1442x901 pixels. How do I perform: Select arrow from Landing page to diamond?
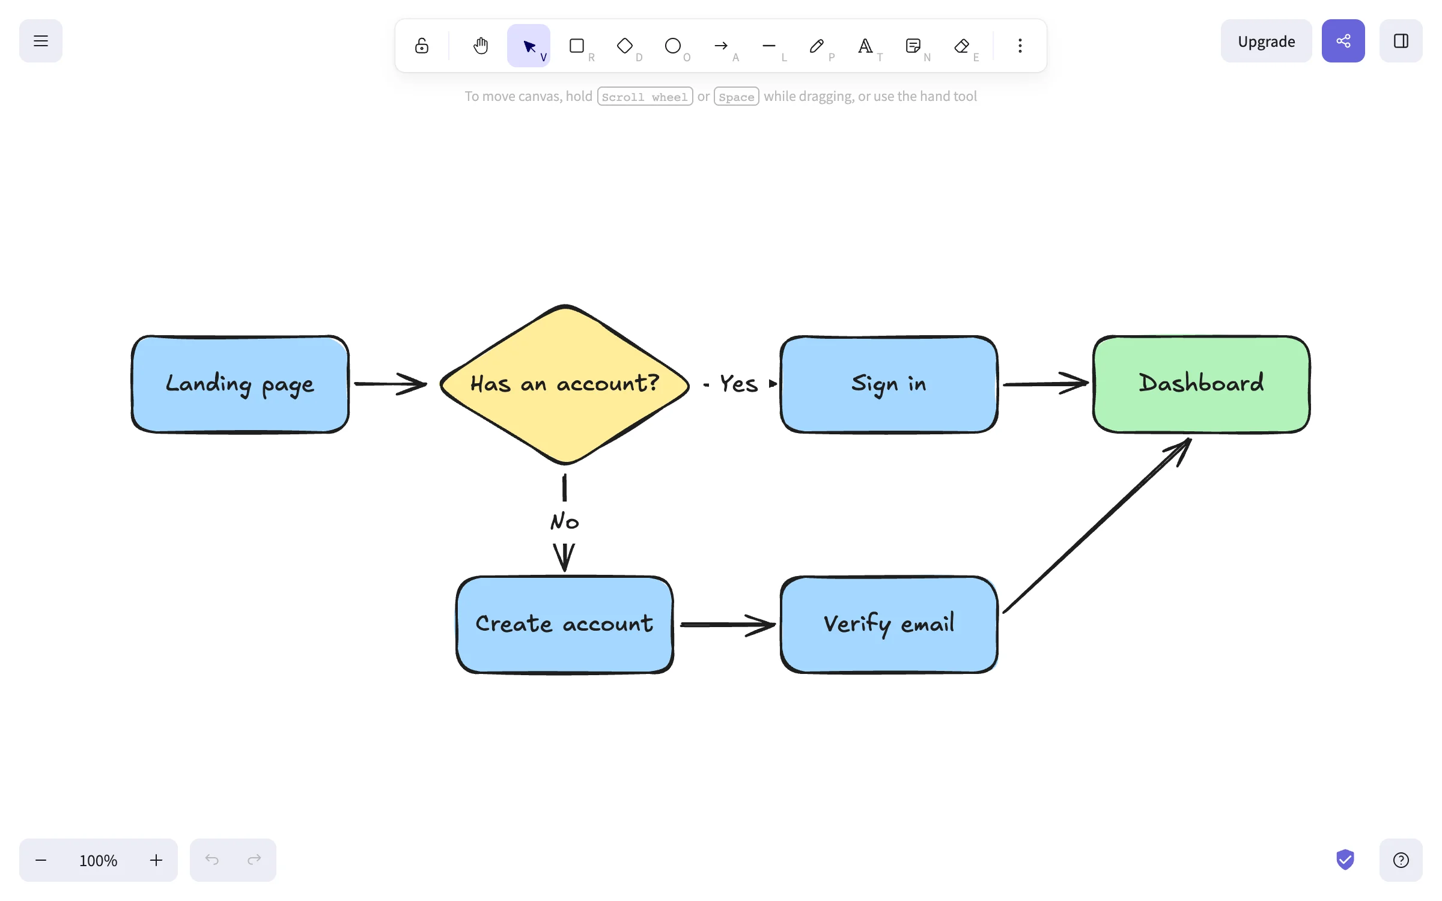point(391,384)
